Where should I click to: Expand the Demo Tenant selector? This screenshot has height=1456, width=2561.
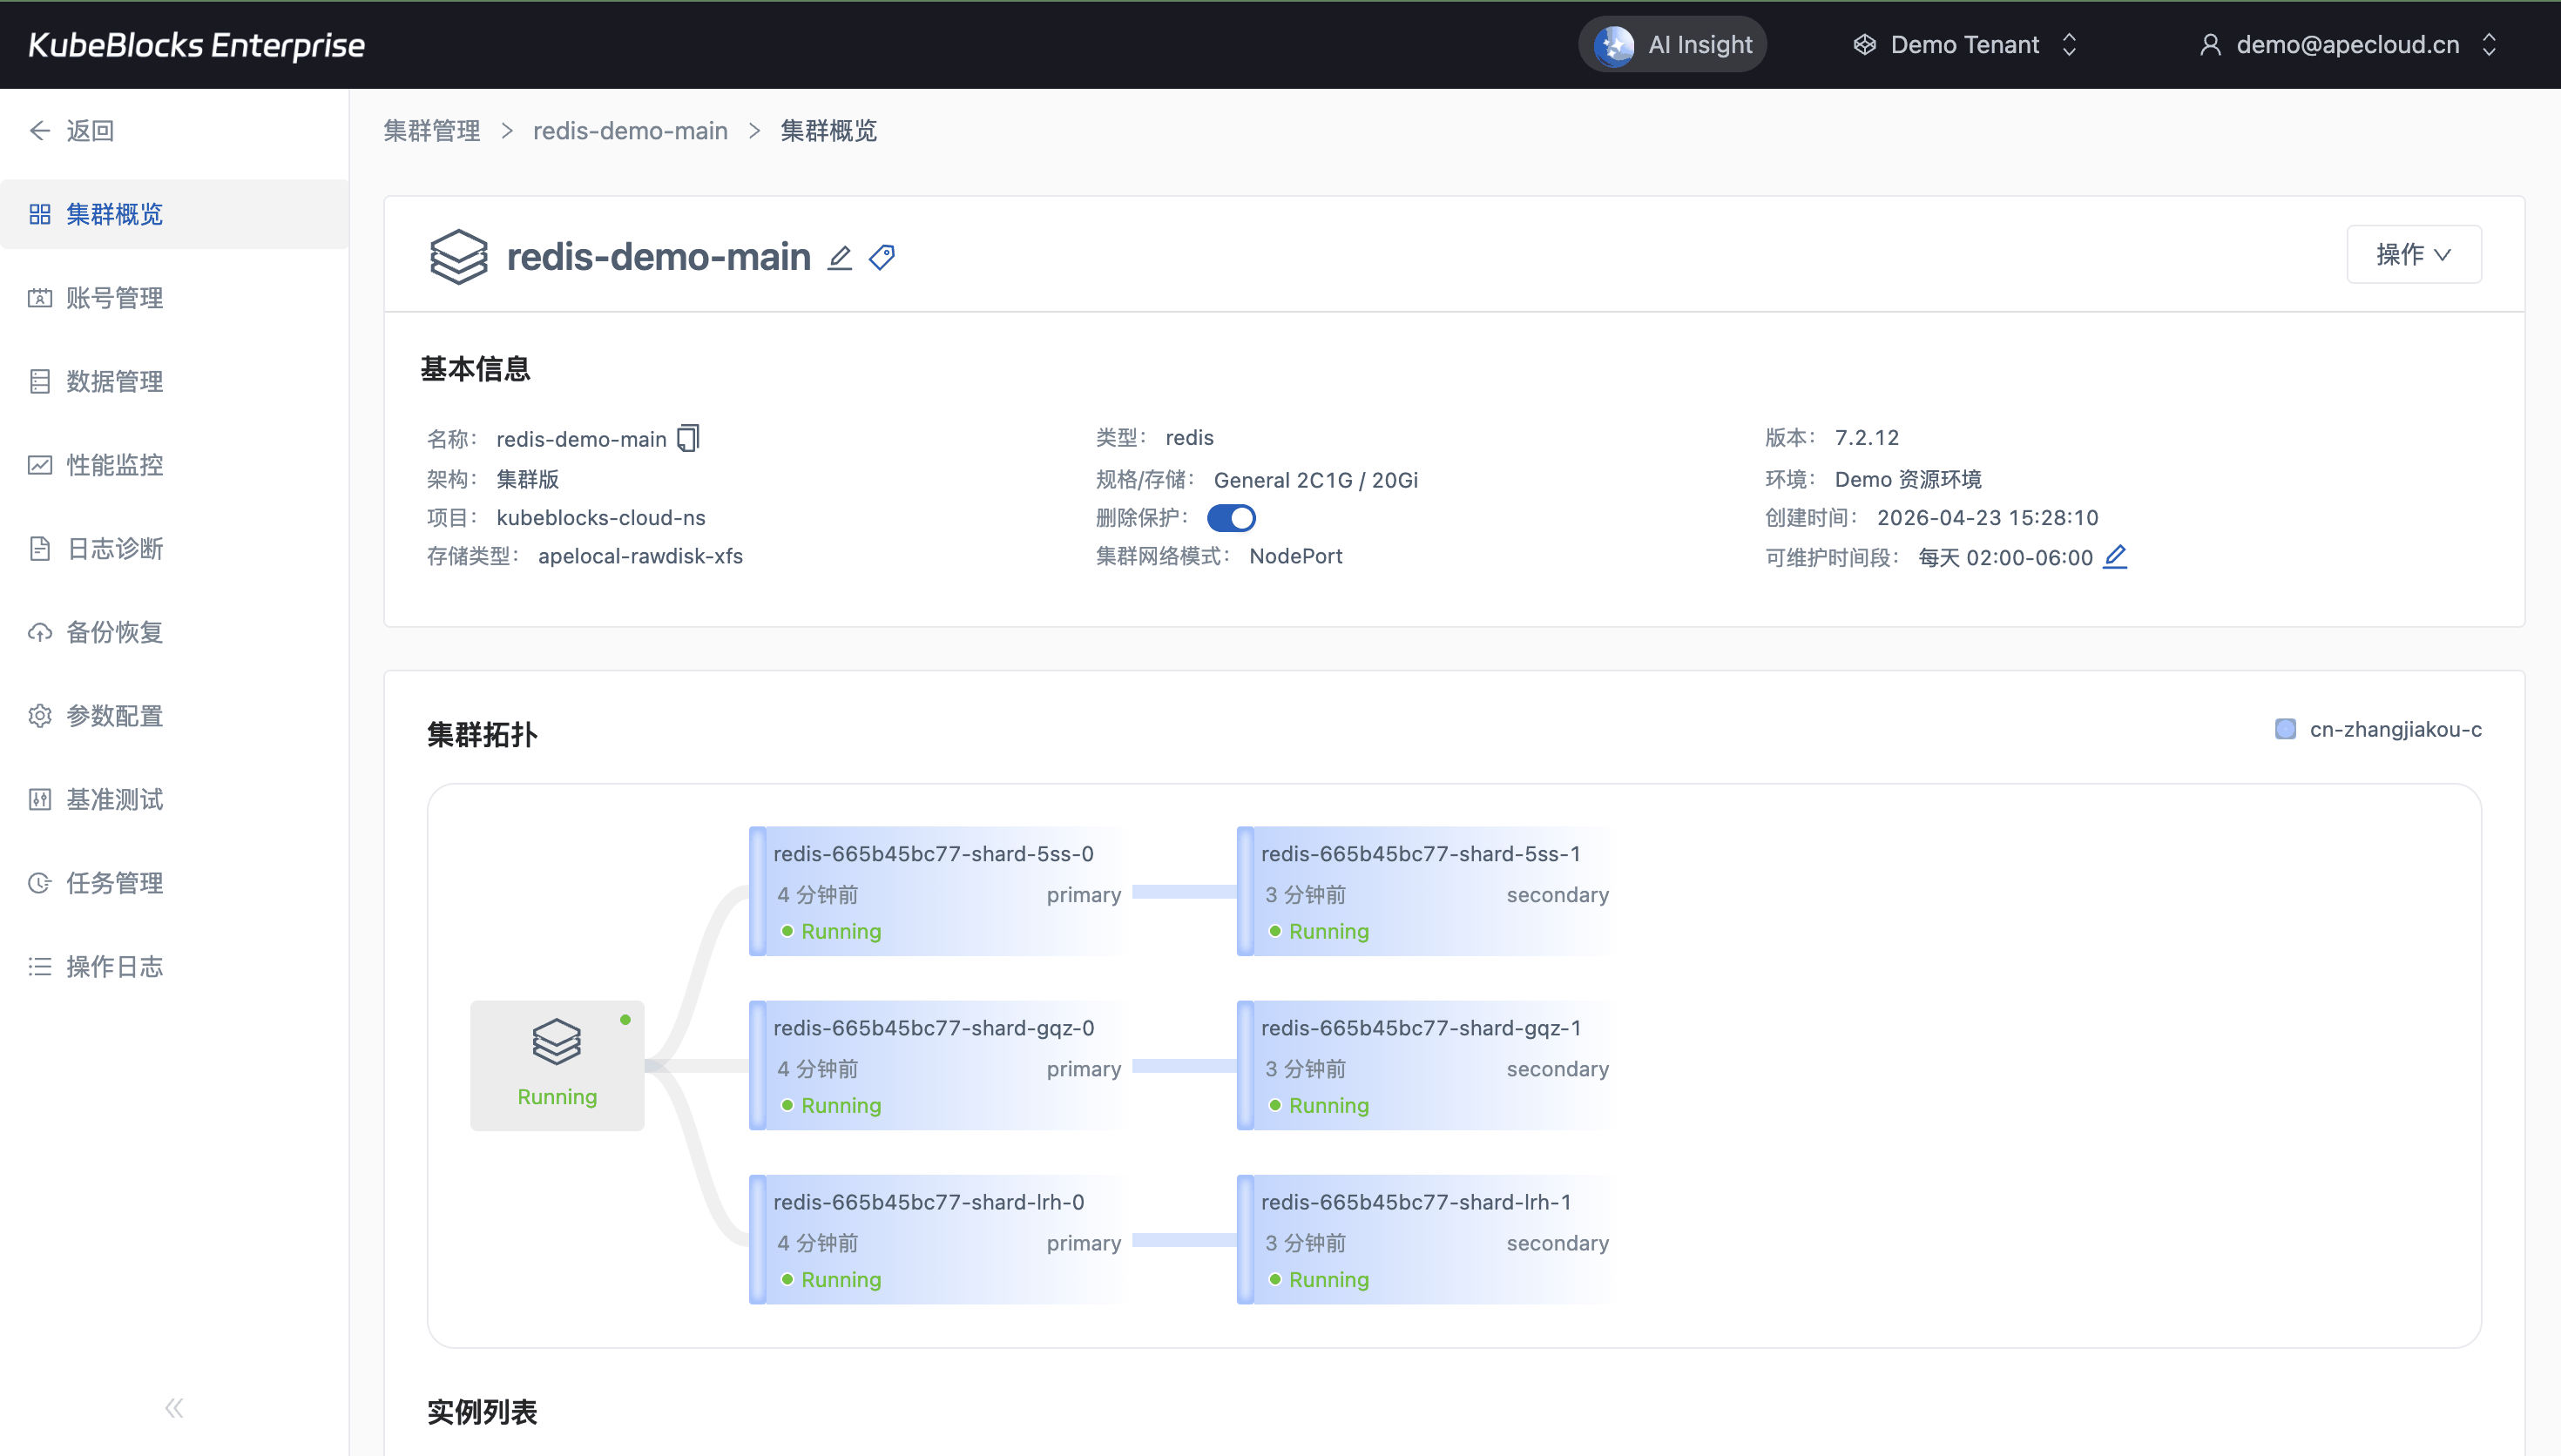[x=1965, y=45]
